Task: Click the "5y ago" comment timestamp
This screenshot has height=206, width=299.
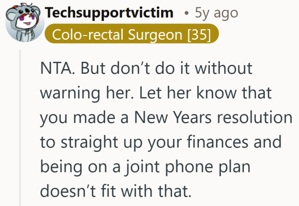Action: coord(217,12)
